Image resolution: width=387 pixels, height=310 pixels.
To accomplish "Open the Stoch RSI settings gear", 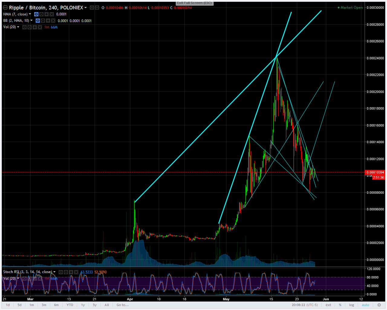I will (x=66, y=272).
